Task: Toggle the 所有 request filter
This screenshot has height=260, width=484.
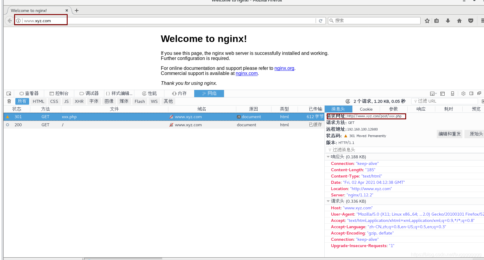Action: pyautogui.click(x=22, y=101)
